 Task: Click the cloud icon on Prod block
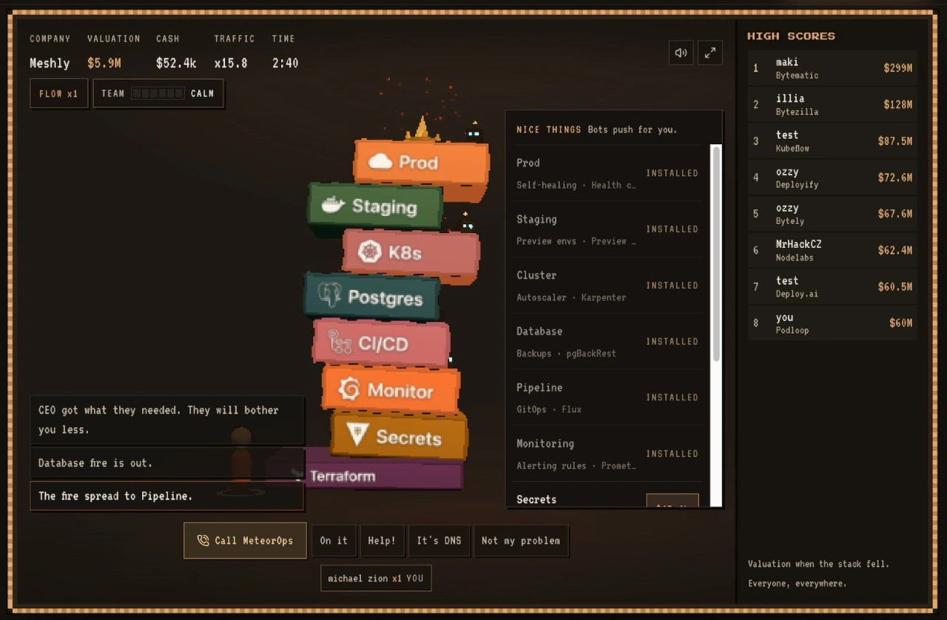pyautogui.click(x=380, y=161)
